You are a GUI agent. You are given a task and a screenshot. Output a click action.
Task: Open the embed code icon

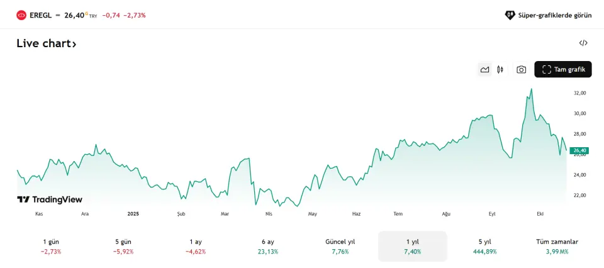[583, 43]
